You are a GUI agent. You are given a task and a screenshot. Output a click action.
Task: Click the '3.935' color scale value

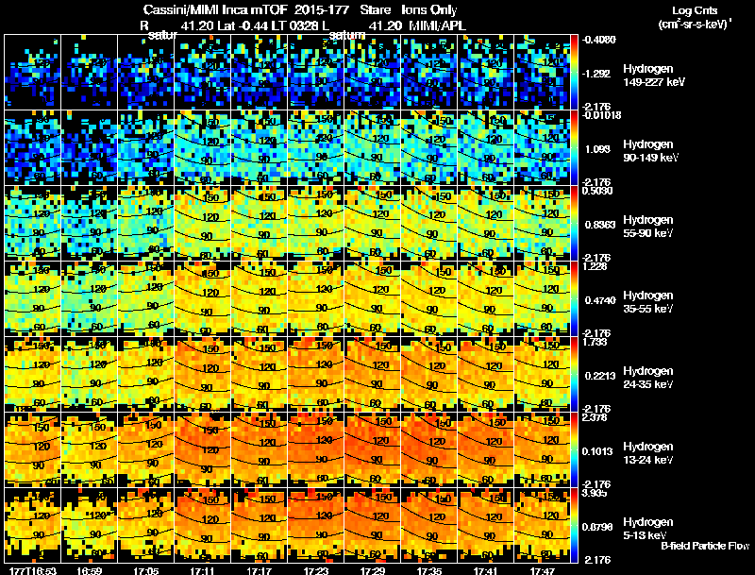(x=595, y=493)
